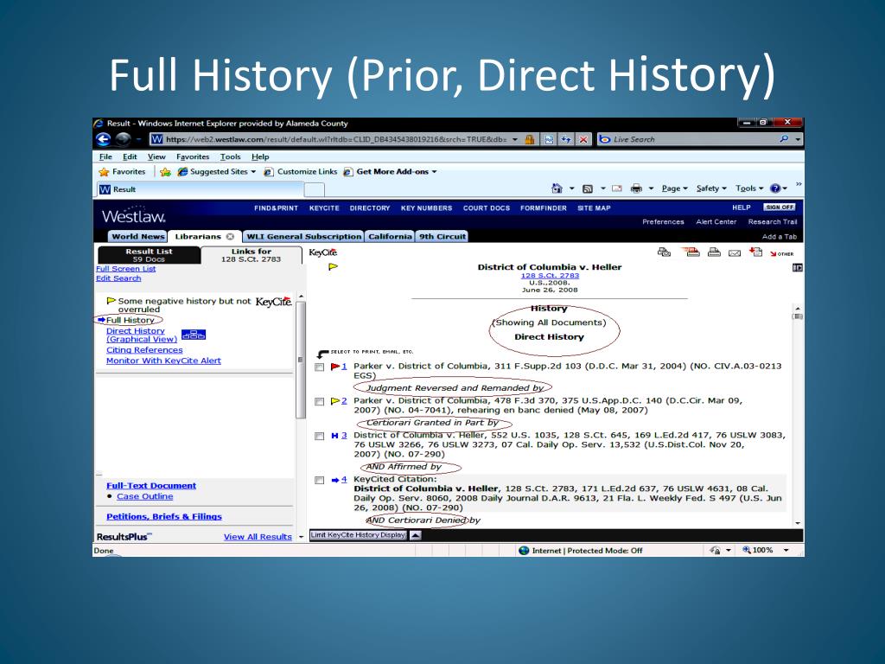The width and height of the screenshot is (885, 664).
Task: Switch to the World News tab
Action: pos(137,237)
